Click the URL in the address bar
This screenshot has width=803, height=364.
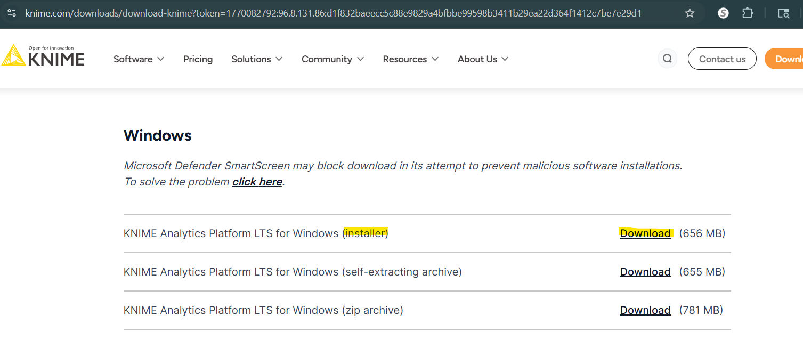333,13
